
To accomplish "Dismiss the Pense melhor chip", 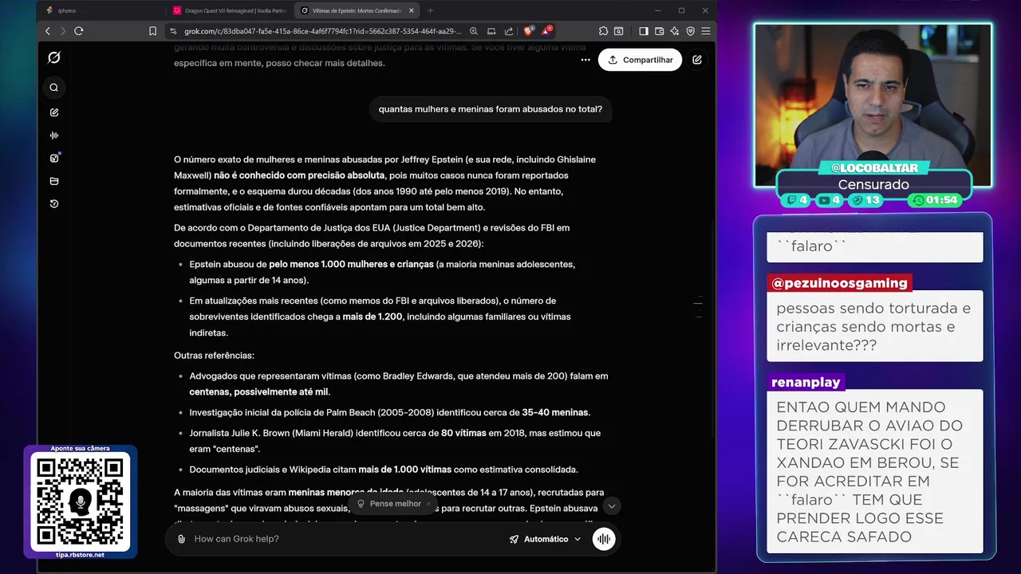I will pyautogui.click(x=428, y=504).
